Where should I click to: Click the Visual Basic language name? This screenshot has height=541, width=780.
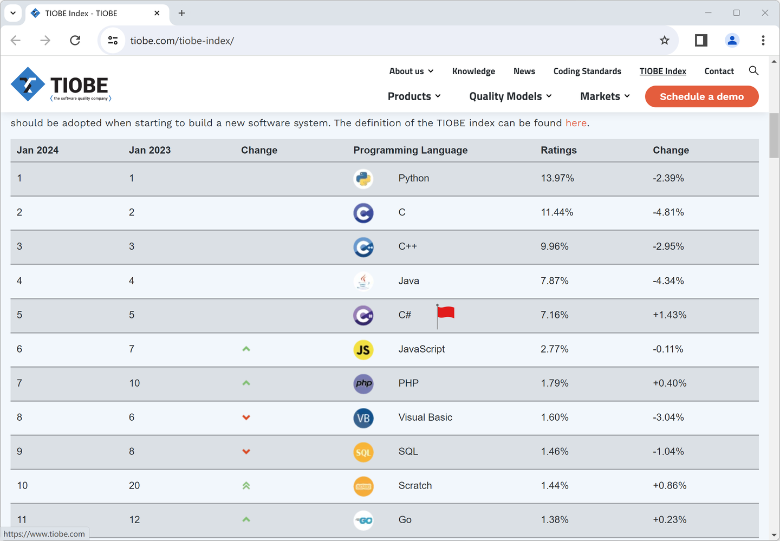coord(425,418)
